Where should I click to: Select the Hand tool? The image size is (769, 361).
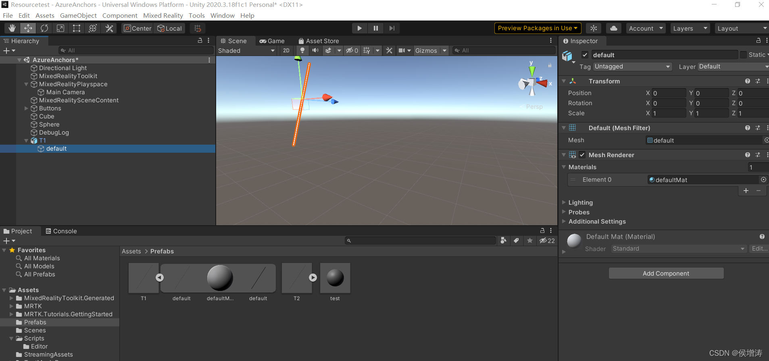pyautogui.click(x=12, y=28)
